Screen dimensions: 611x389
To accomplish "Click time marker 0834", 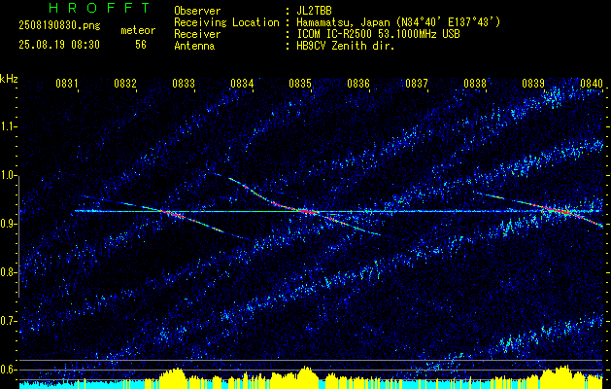I will [x=242, y=84].
